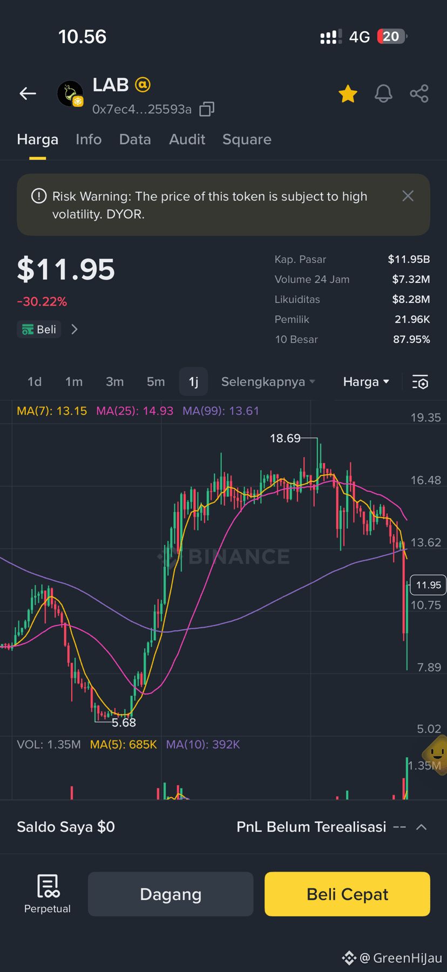Viewport: 447px width, 972px height.
Task: Tap the VOL: 1.35M label
Action: [49, 744]
